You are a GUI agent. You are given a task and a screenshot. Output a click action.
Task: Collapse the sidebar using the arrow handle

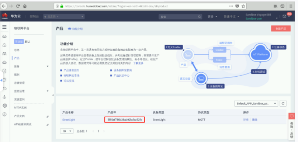[x=53, y=95]
